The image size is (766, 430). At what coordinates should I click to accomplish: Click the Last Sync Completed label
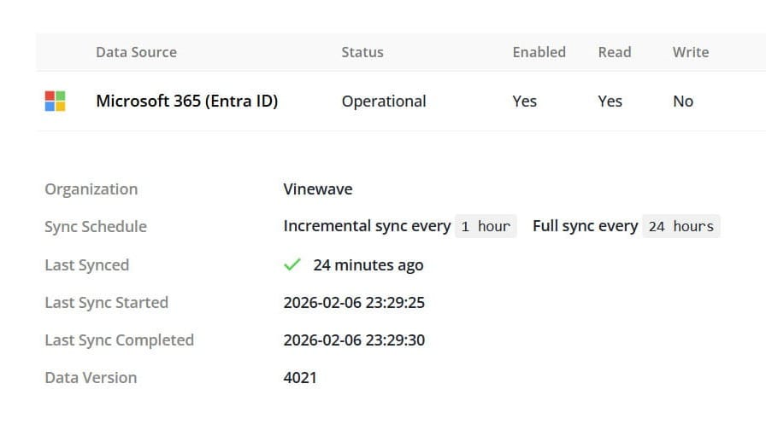[x=119, y=340]
